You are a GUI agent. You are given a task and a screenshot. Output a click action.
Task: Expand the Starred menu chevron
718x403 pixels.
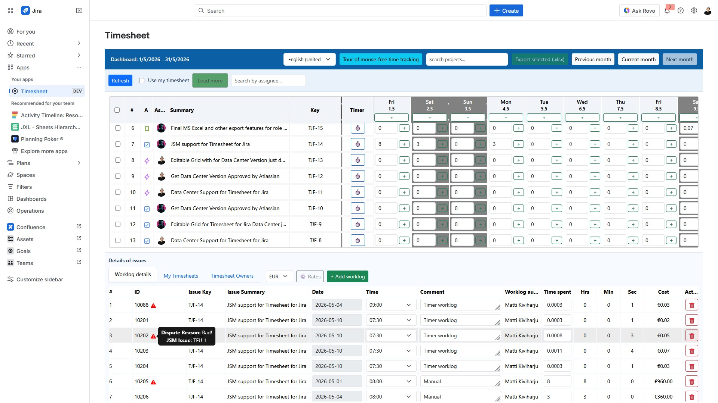click(x=79, y=55)
